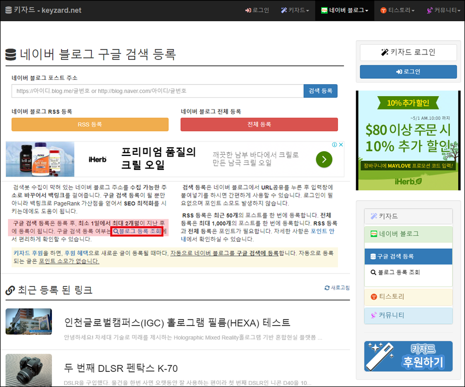Click the 펜탁스 K-70 camera thumbnail
The width and height of the screenshot is (465, 387).
click(x=29, y=370)
